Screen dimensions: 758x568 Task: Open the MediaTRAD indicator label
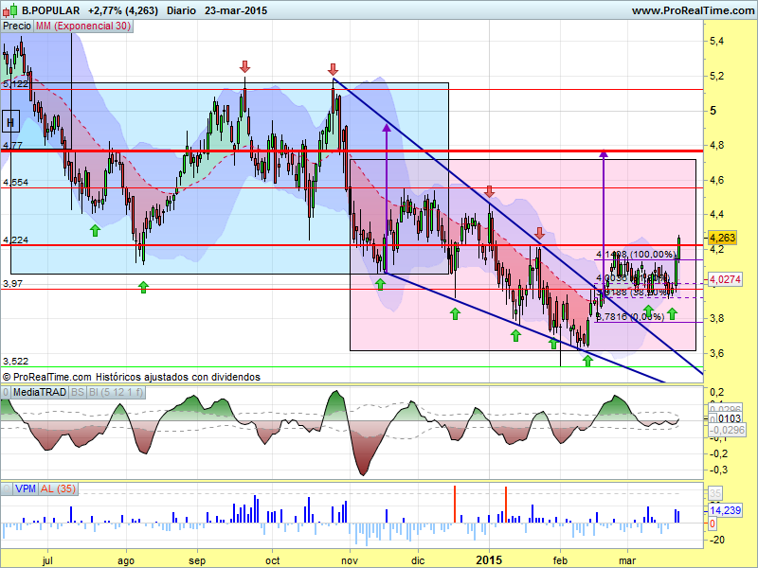coord(40,392)
